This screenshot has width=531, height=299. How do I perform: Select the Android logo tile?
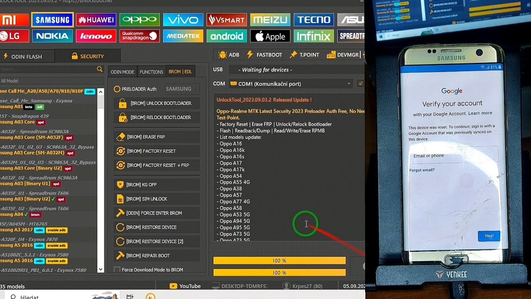[x=227, y=36]
